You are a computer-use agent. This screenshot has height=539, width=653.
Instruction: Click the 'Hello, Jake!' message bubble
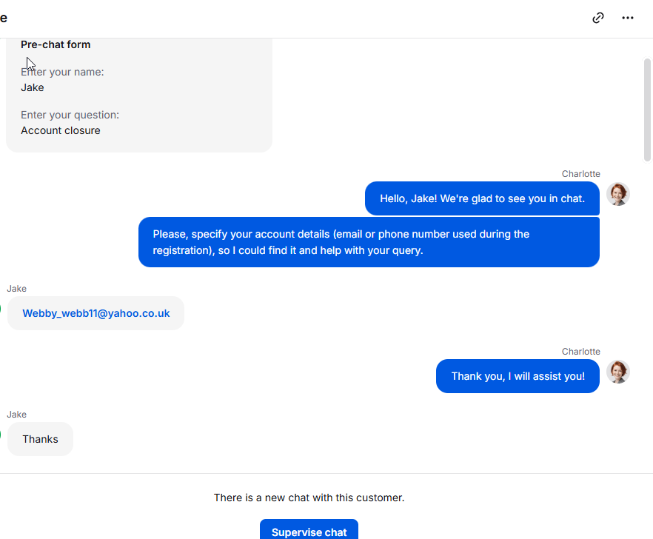482,198
